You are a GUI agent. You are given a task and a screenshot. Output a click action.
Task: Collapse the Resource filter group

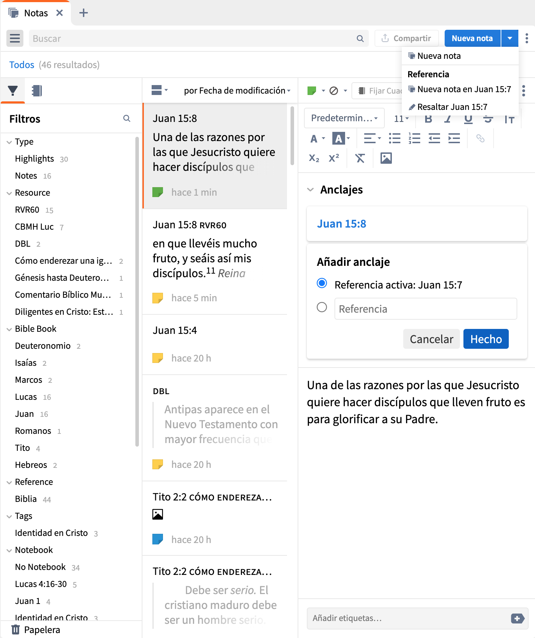tap(9, 193)
